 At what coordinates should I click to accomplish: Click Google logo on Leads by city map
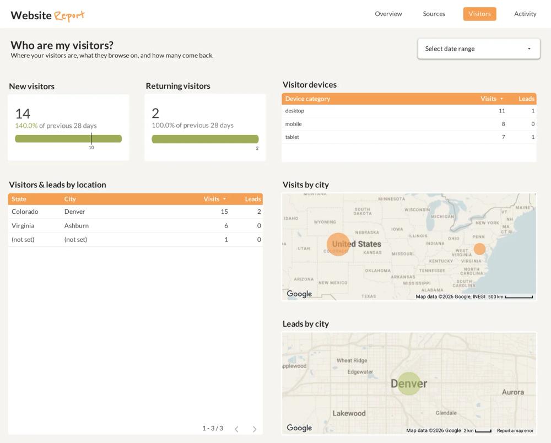[x=299, y=428]
